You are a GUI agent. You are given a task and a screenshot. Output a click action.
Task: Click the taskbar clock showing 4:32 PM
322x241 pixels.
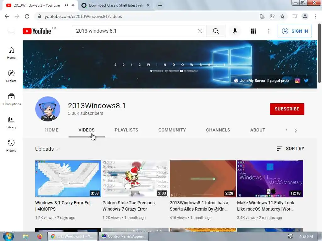(306, 237)
